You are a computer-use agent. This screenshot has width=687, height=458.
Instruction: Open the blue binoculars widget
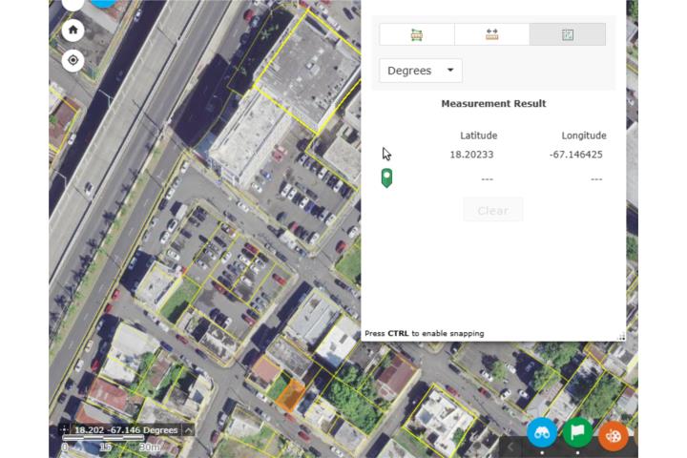pyautogui.click(x=542, y=433)
